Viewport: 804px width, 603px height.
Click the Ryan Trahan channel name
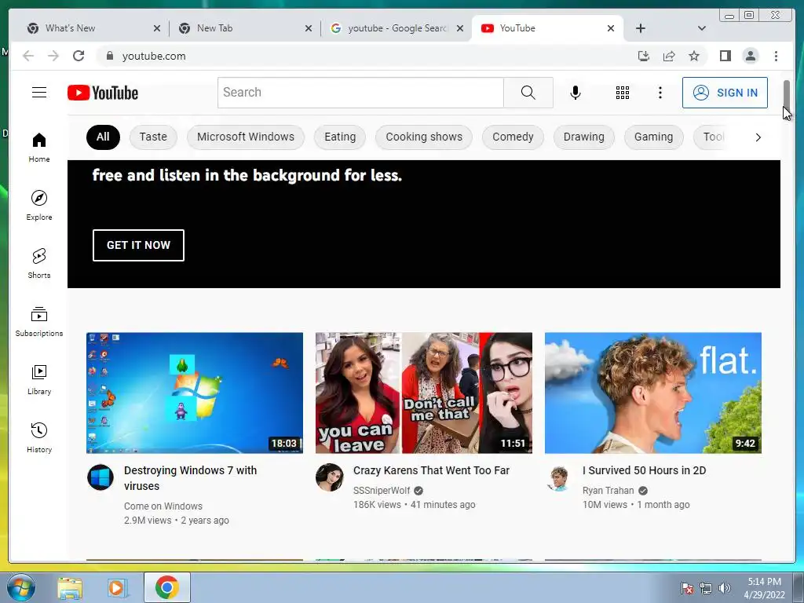tap(608, 490)
